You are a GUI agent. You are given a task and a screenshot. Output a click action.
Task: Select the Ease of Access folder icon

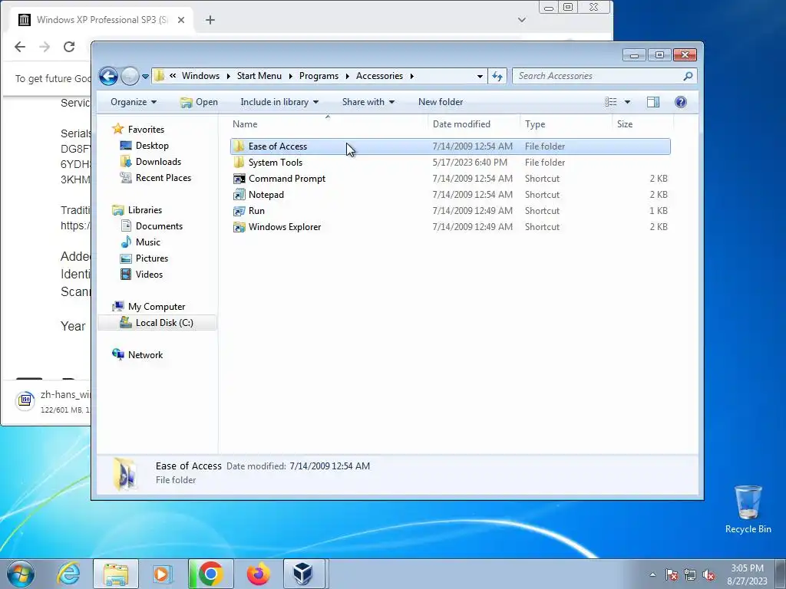click(239, 146)
